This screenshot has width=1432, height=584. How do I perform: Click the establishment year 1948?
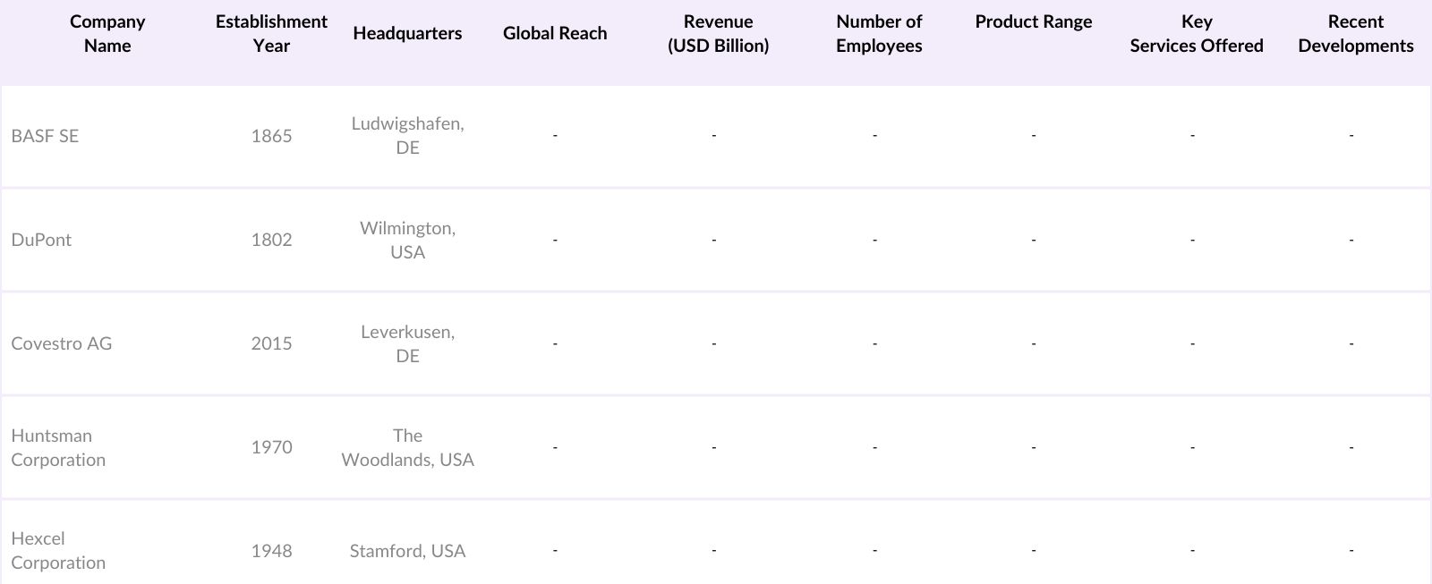coord(271,551)
